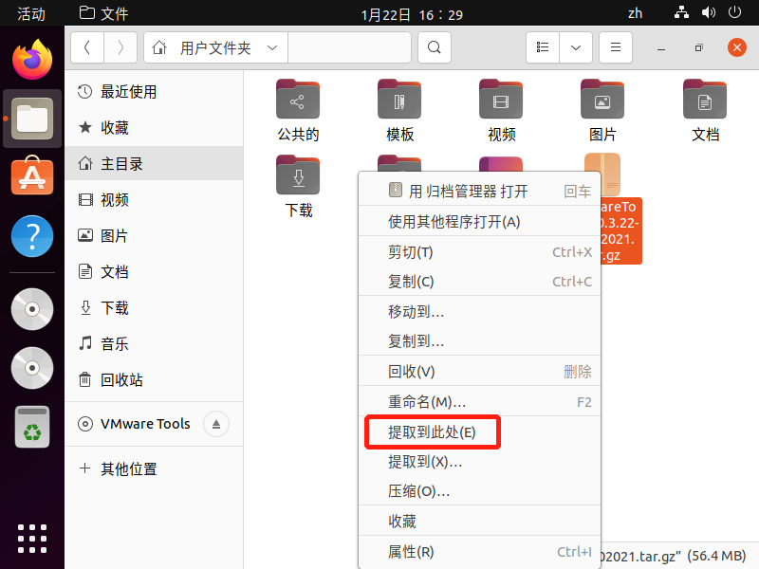
Task: Open Firefox from the dock
Action: [x=32, y=60]
